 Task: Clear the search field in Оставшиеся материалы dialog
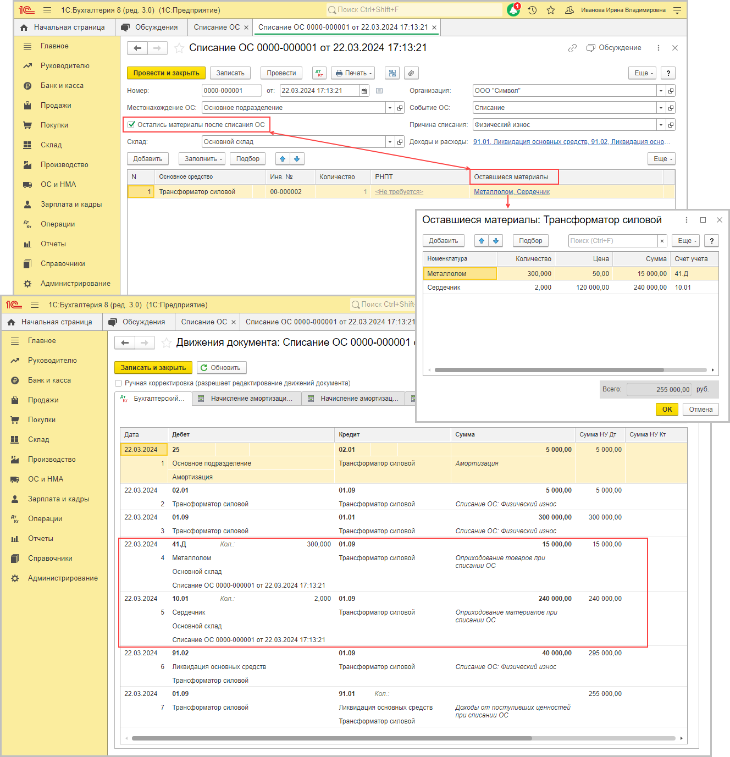point(662,241)
